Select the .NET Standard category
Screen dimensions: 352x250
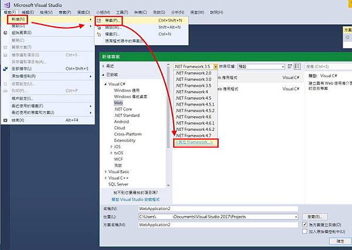tap(127, 116)
